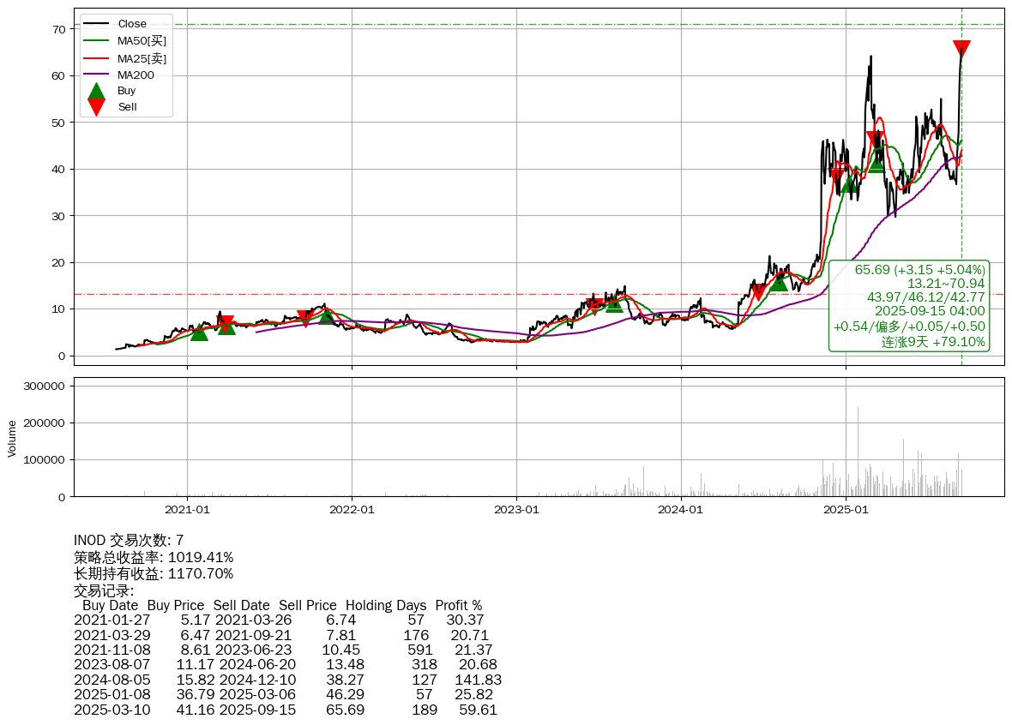
Task: Select the MA50[买] legend label
Action: pos(142,41)
